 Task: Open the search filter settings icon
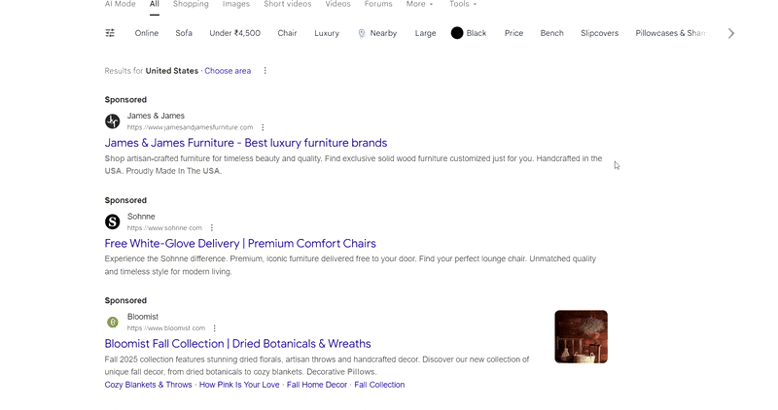110,33
